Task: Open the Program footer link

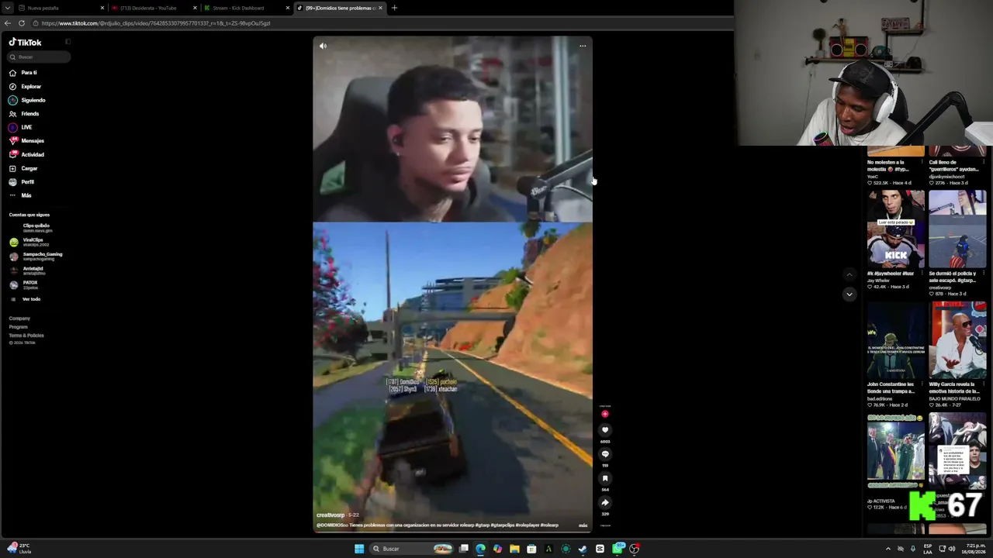Action: [x=18, y=327]
